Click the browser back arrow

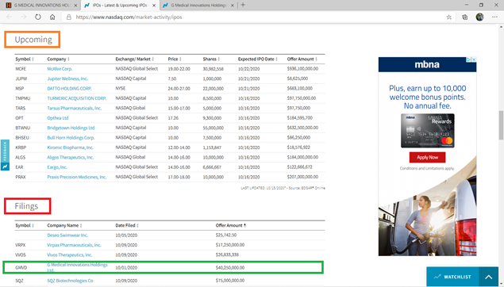(x=9, y=17)
